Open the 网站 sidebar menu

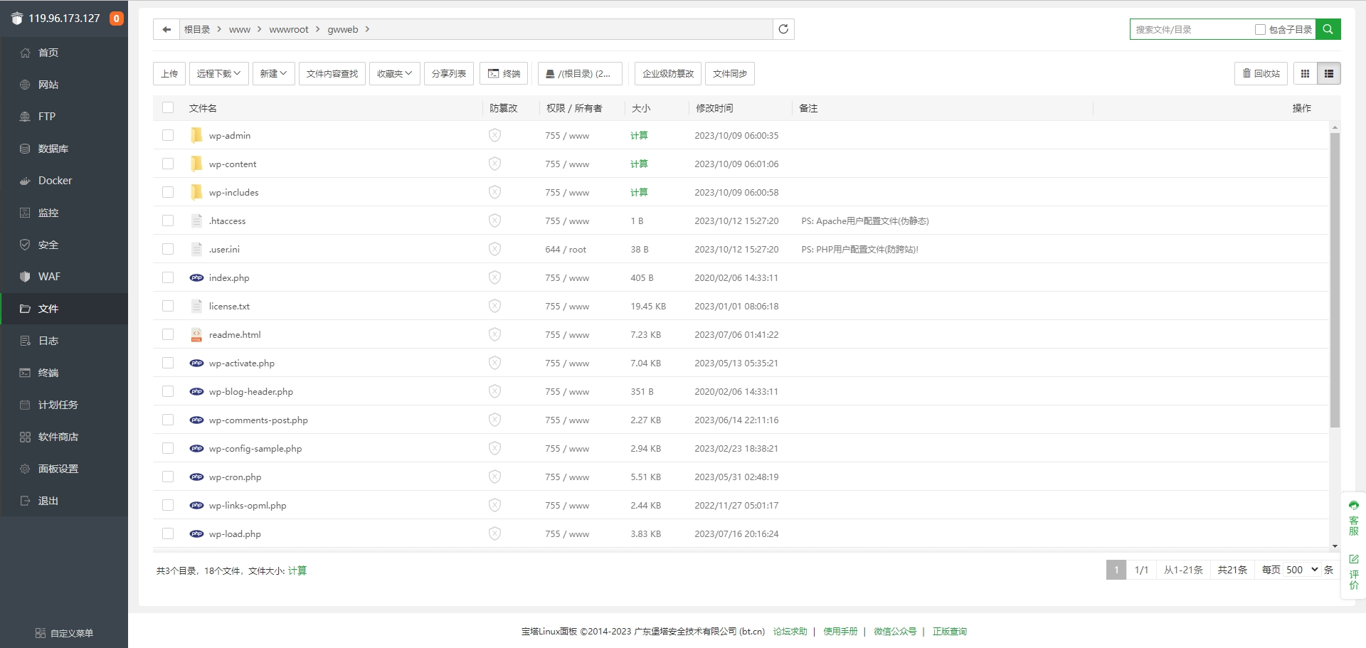click(x=64, y=85)
